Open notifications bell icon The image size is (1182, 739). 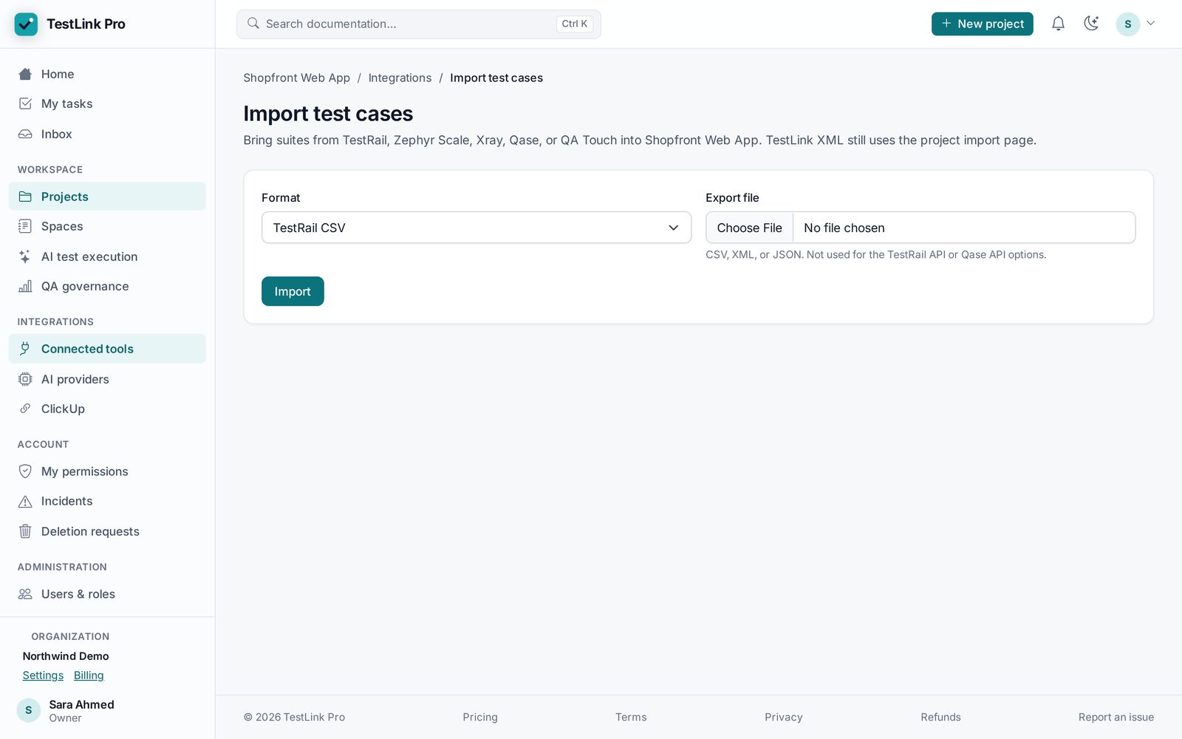point(1058,24)
